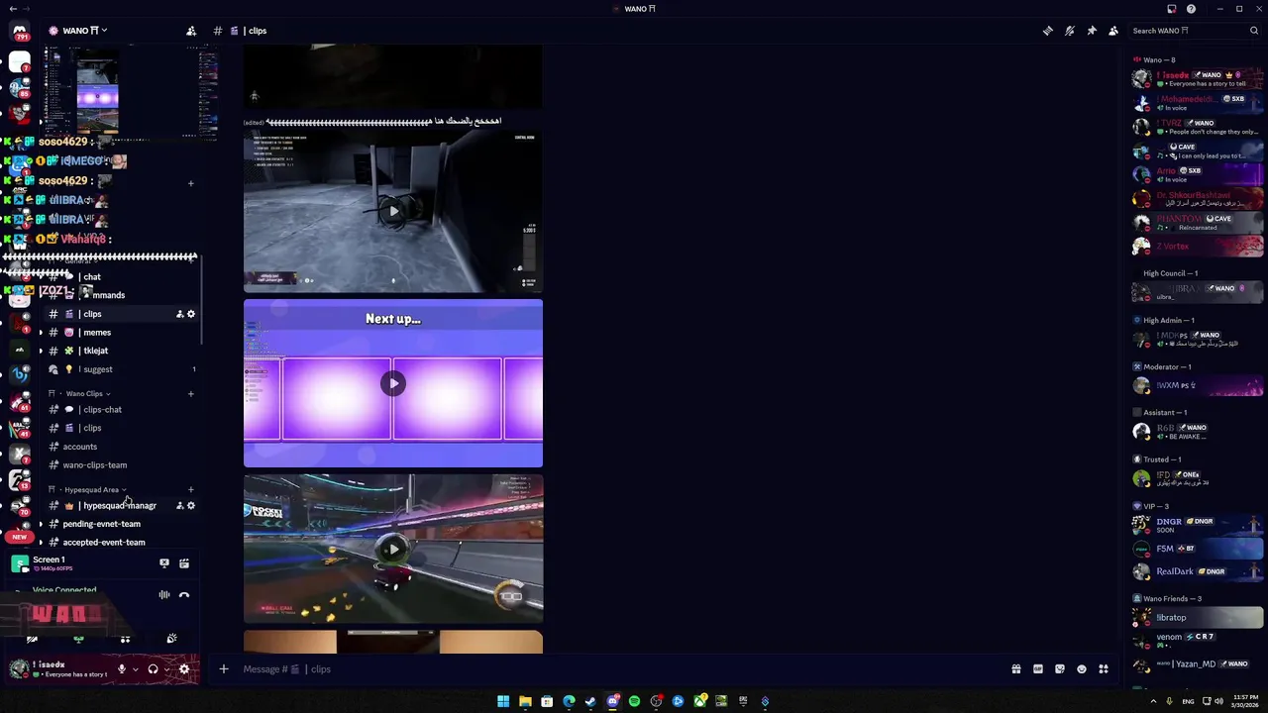Play the Next up purple video

coord(393,383)
